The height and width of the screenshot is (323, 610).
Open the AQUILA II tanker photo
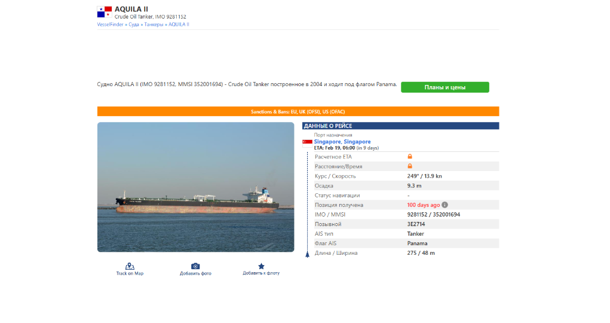195,187
